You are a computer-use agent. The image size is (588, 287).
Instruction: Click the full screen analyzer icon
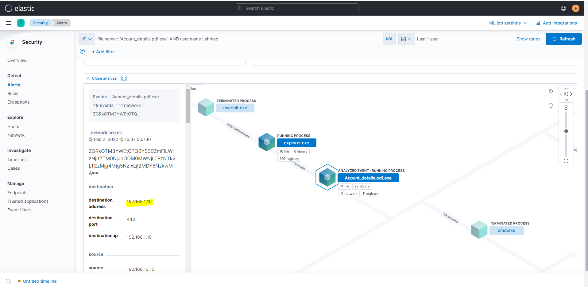(x=124, y=78)
